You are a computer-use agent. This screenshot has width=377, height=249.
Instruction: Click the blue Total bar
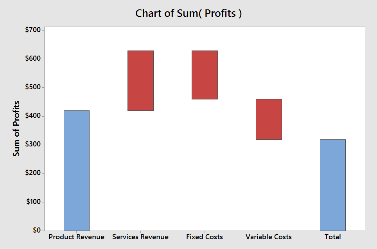332,185
